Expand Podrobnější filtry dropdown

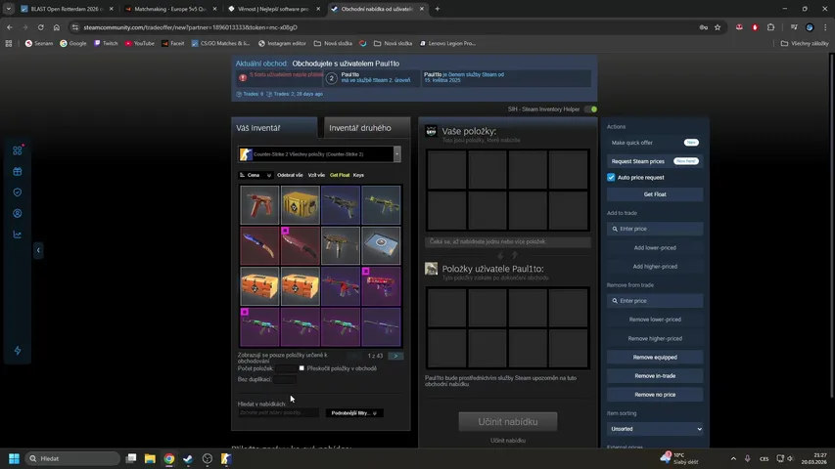(x=353, y=412)
